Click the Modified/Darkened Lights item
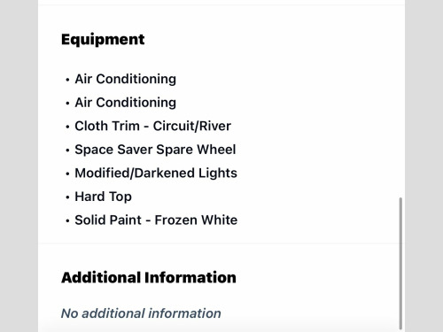This screenshot has height=332, width=443. pos(156,174)
